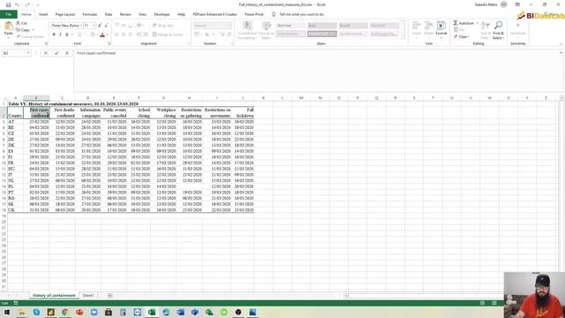This screenshot has height=318, width=565.
Task: Switch to the Page Layout tab
Action: 64,14
